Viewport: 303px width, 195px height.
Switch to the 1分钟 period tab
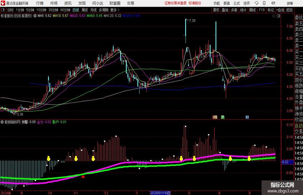pyautogui.click(x=20, y=10)
